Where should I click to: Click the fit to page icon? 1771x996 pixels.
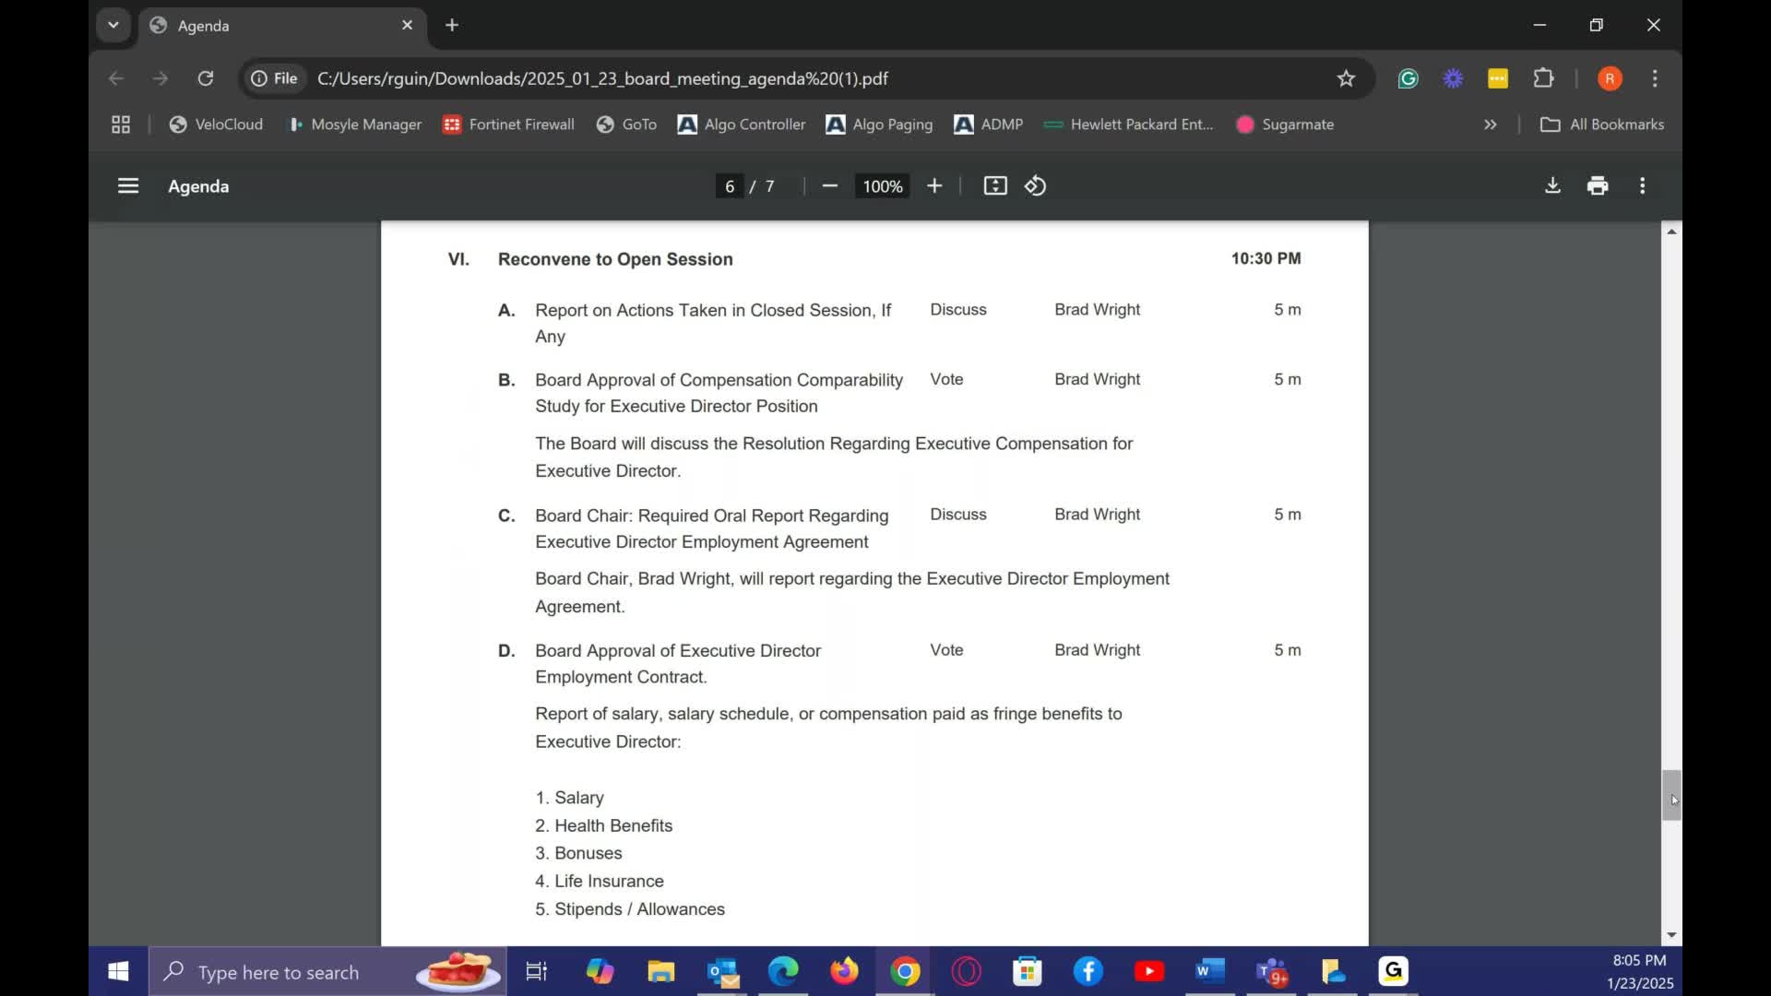(995, 186)
